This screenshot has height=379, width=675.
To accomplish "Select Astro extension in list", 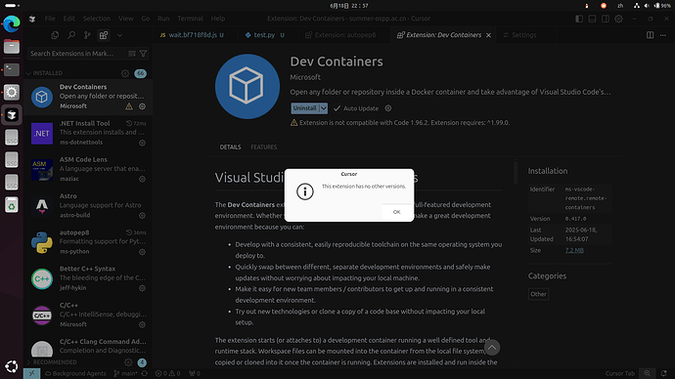I will coord(88,206).
